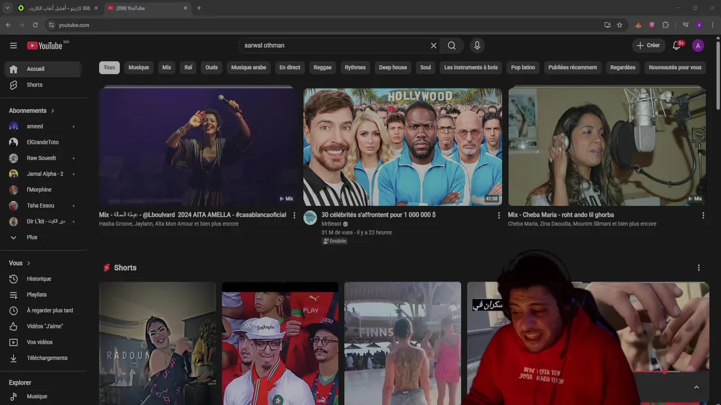
Task: Open the account avatar menu
Action: tap(698, 46)
